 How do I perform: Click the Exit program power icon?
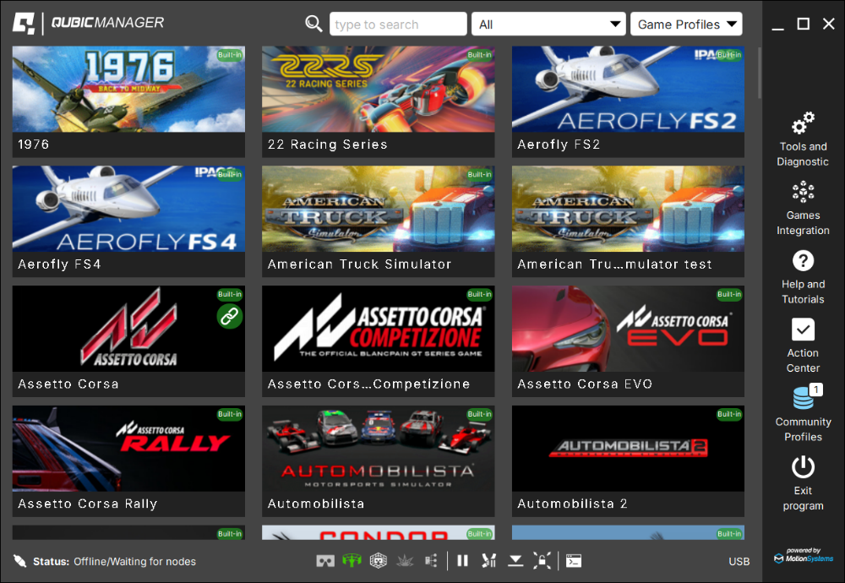[803, 482]
